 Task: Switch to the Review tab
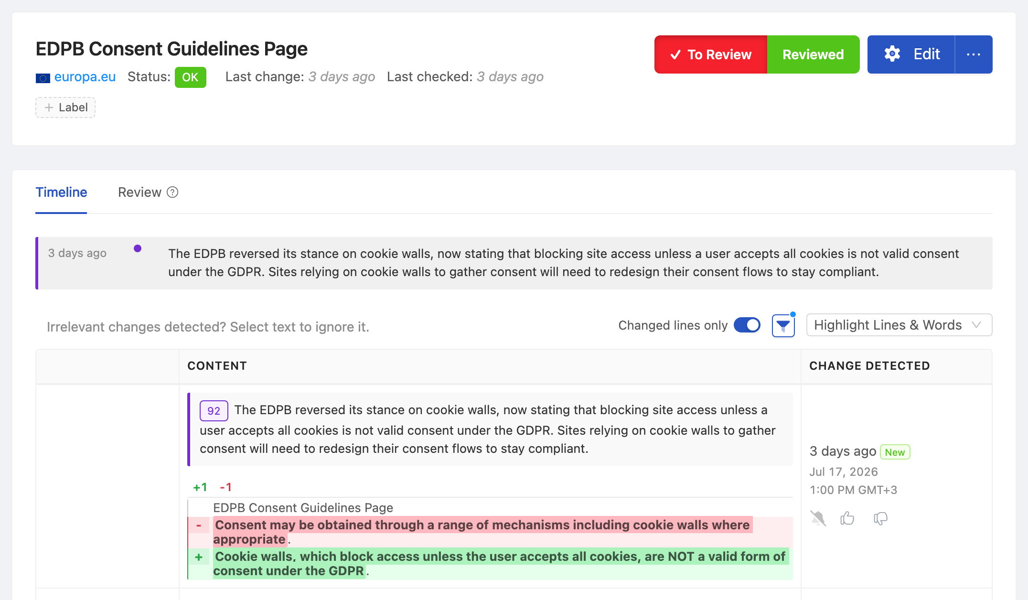[139, 192]
